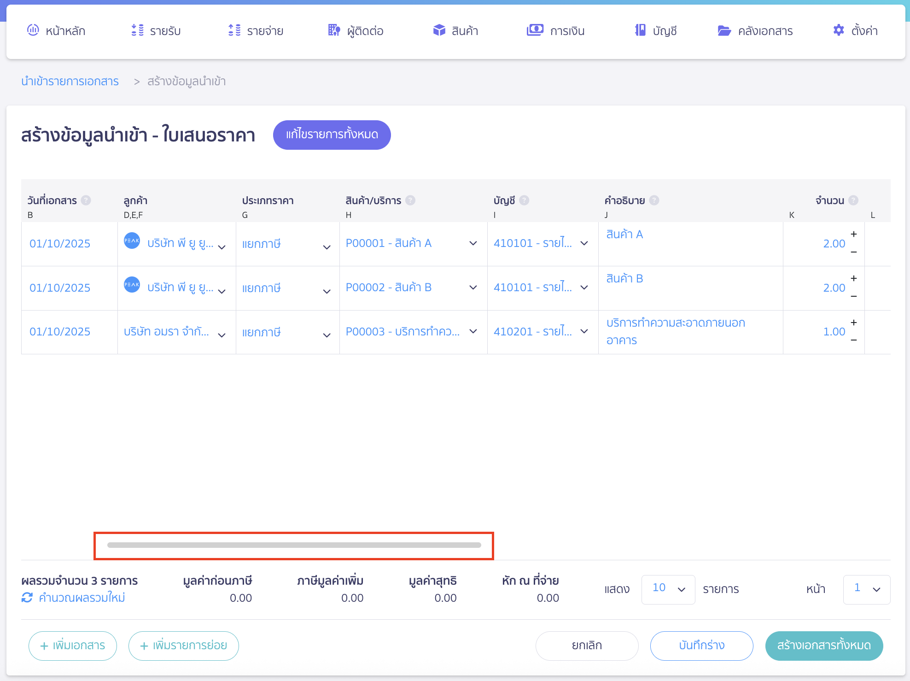The image size is (910, 681).
Task: Click help icon beside คำอธิบาย header
Action: pos(654,200)
